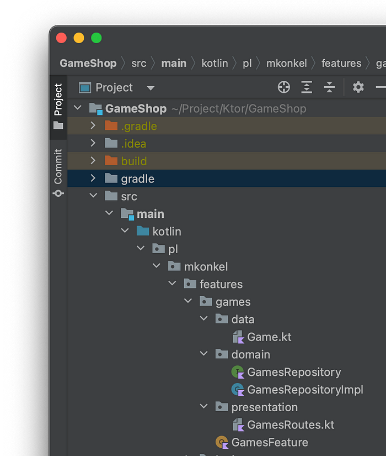Click the src folder icon
Viewport: 386px width, 456px height.
111,196
